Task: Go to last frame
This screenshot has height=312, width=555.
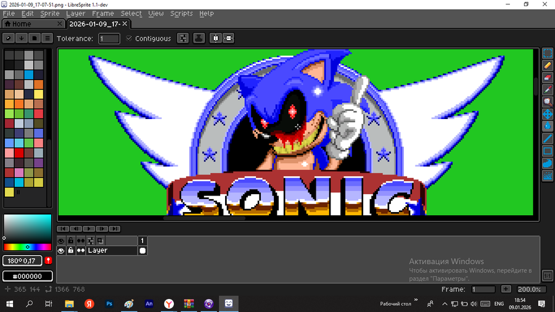Action: coord(115,229)
